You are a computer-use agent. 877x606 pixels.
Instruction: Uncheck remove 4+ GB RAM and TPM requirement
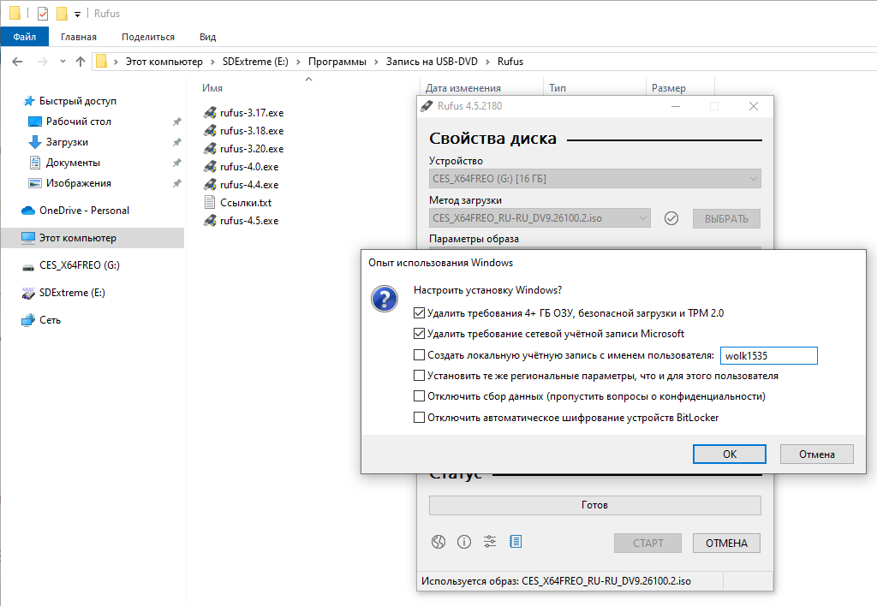point(419,313)
